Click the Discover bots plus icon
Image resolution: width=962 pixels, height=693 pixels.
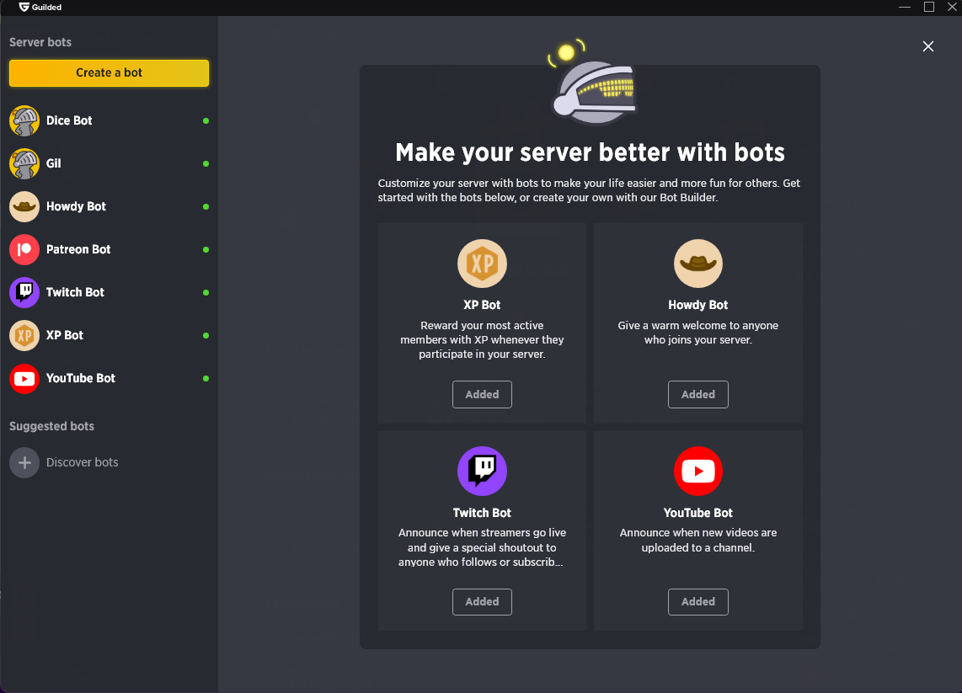(x=24, y=462)
